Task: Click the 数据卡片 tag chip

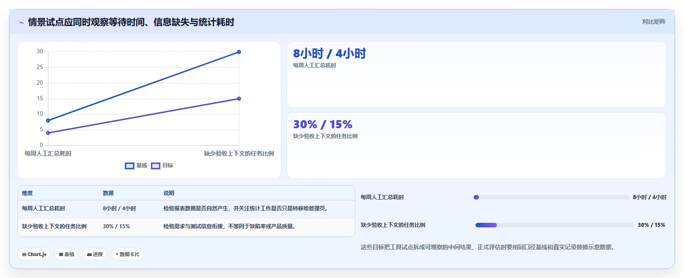Action: (127, 254)
